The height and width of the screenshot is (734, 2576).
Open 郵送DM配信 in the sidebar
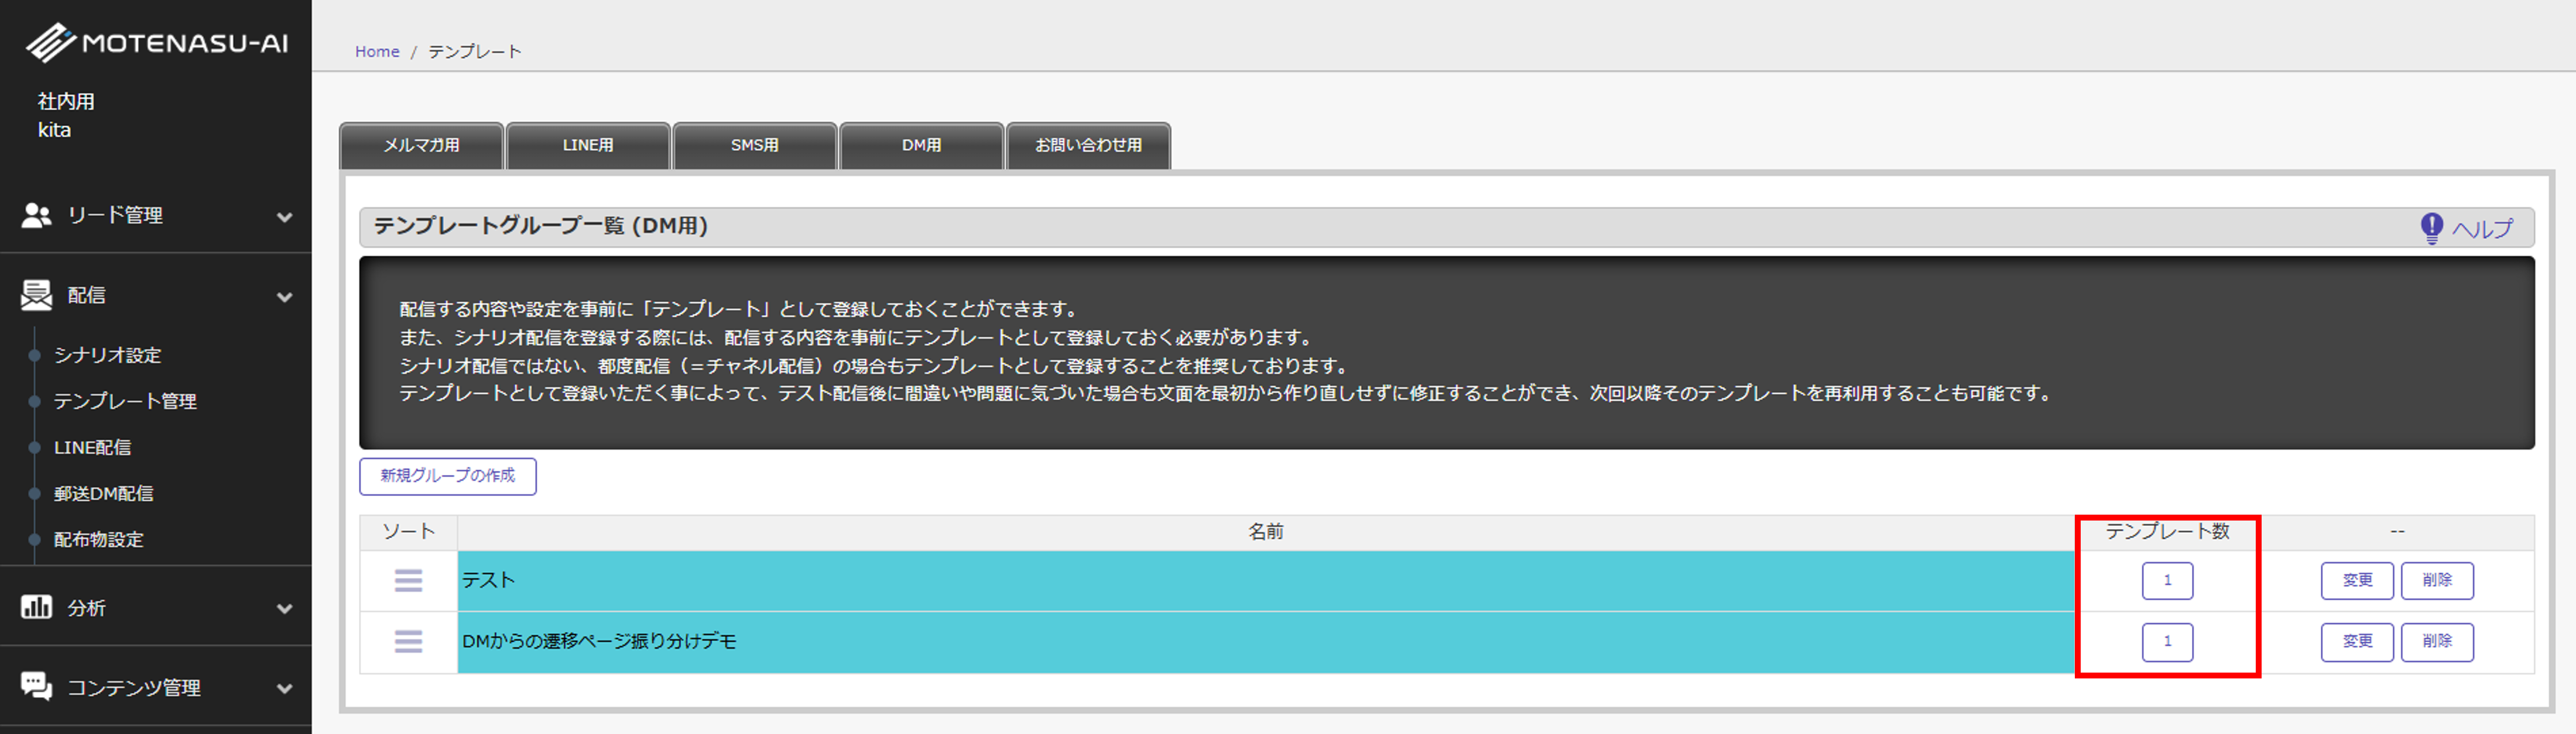[x=103, y=493]
